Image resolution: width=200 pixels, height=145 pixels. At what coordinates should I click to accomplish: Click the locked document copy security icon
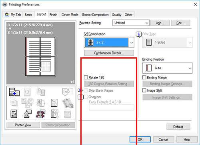coord(68,103)
